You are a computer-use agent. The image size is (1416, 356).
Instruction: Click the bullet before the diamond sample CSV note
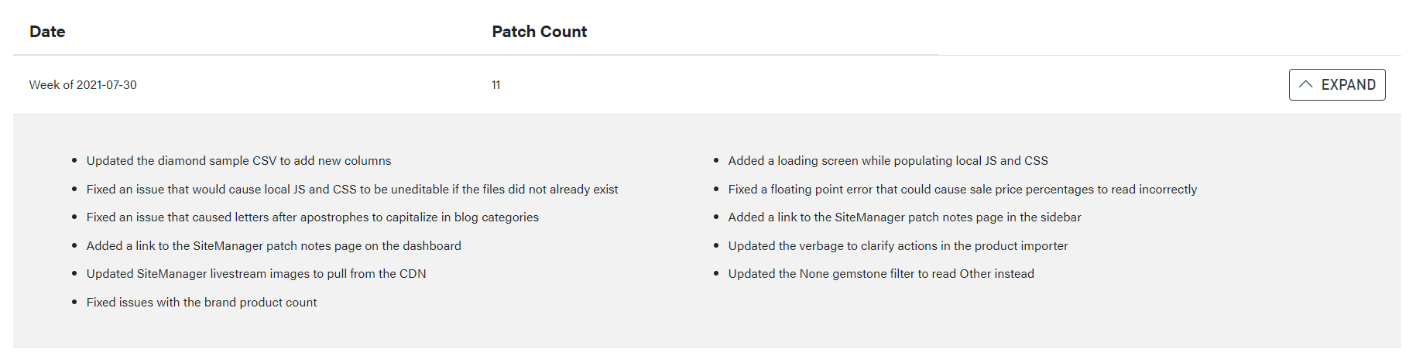coord(74,161)
